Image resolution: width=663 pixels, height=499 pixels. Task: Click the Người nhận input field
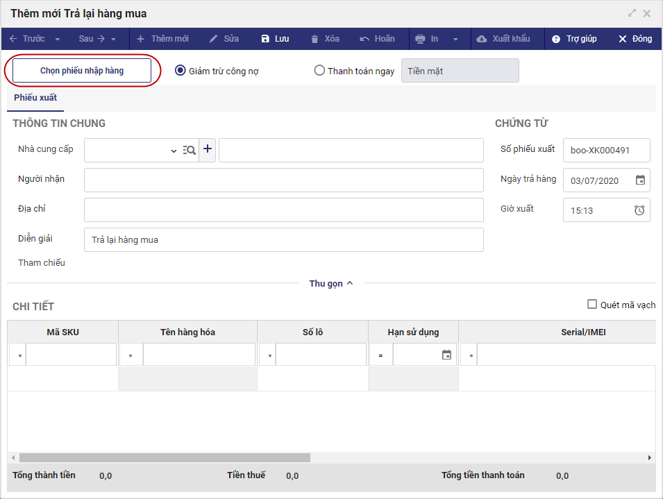coord(284,180)
